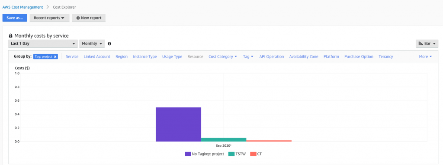Open the Last 1 Day date range dropdown

[x=43, y=44]
